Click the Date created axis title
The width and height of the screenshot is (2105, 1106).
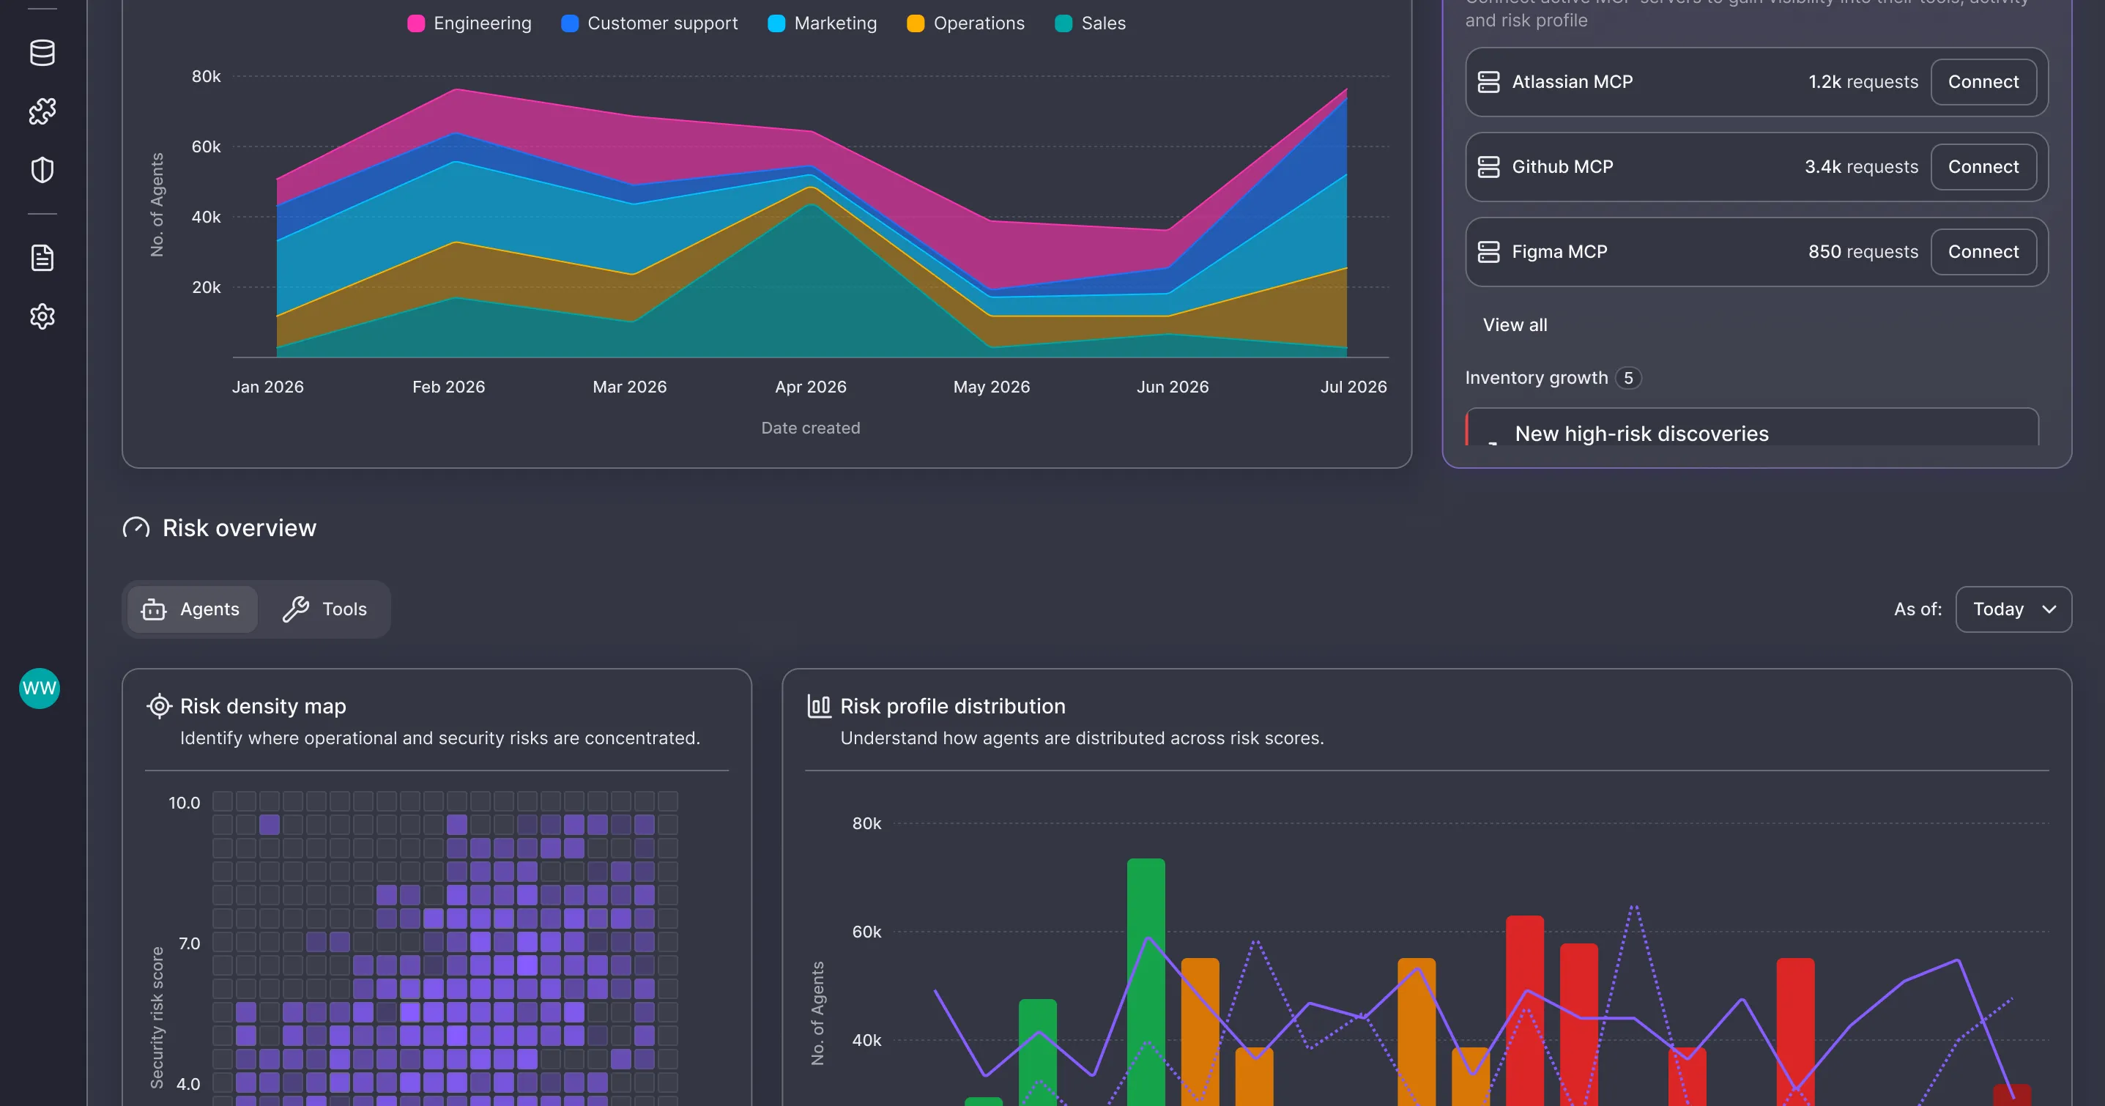(x=811, y=428)
